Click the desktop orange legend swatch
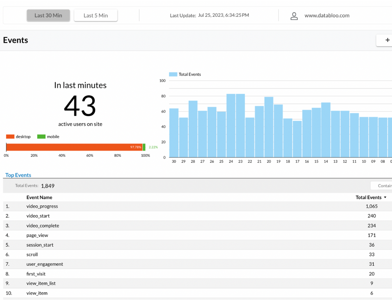Image resolution: width=392 pixels, height=301 pixels. [10, 136]
